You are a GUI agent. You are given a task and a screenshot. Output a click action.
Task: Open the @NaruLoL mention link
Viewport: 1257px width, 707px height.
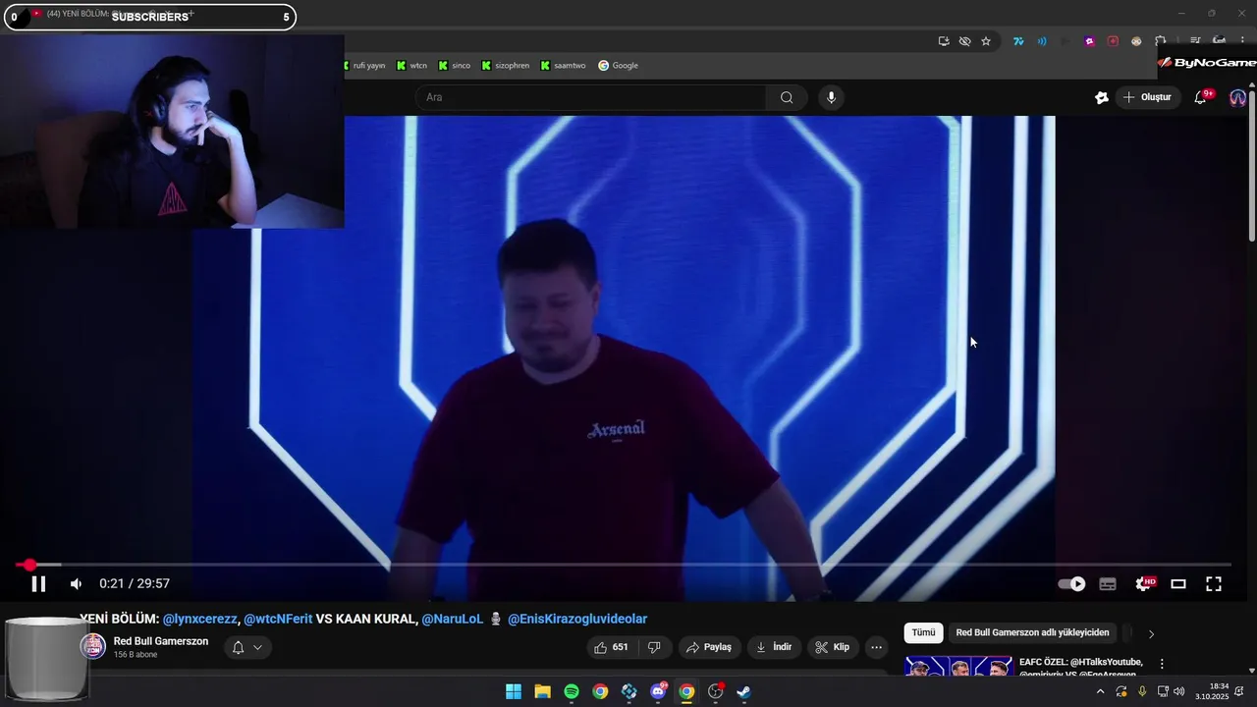click(453, 619)
